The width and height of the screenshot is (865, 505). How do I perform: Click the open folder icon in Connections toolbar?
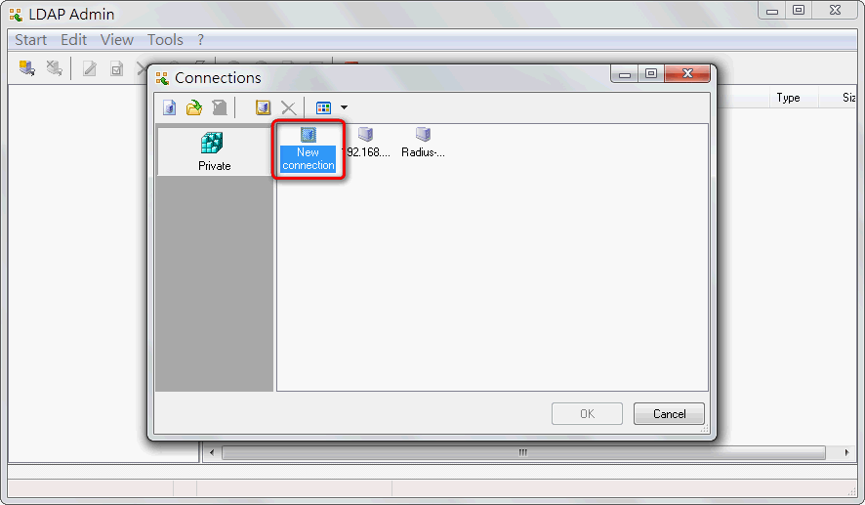194,107
